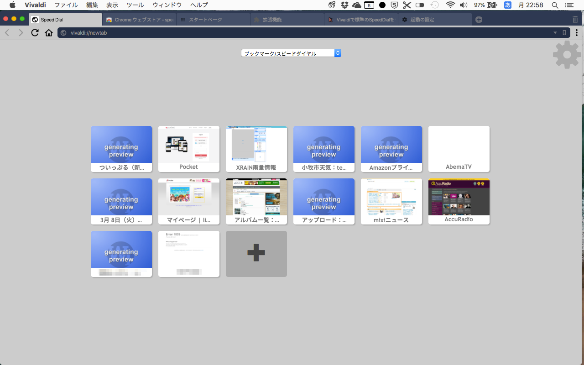Open the 3月 8日（火） speed dial tile
The image size is (584, 365).
point(121,201)
